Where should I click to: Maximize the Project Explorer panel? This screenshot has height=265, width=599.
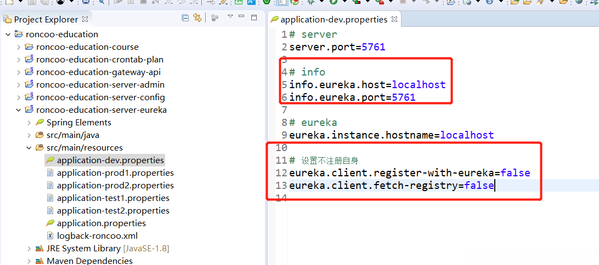254,18
